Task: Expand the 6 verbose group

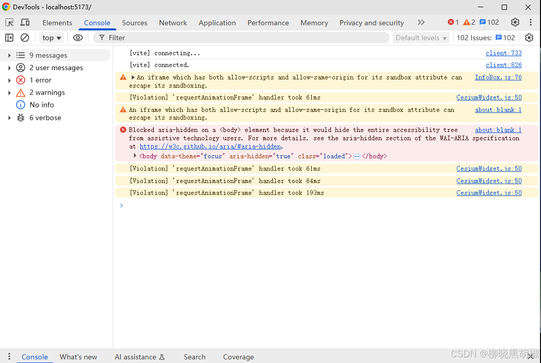Action: [9, 118]
